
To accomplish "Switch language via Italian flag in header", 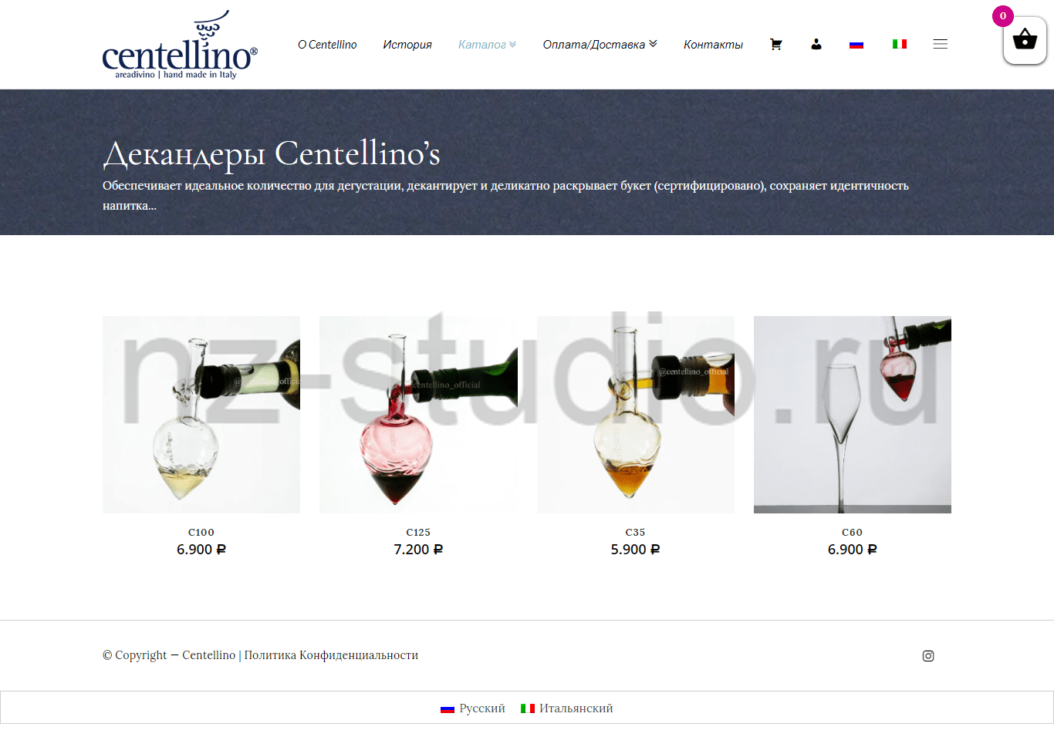I will click(900, 44).
